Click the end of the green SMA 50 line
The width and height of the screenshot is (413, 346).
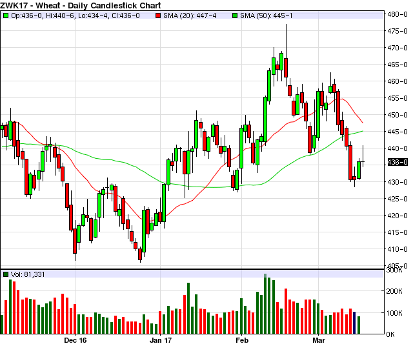[x=363, y=131]
